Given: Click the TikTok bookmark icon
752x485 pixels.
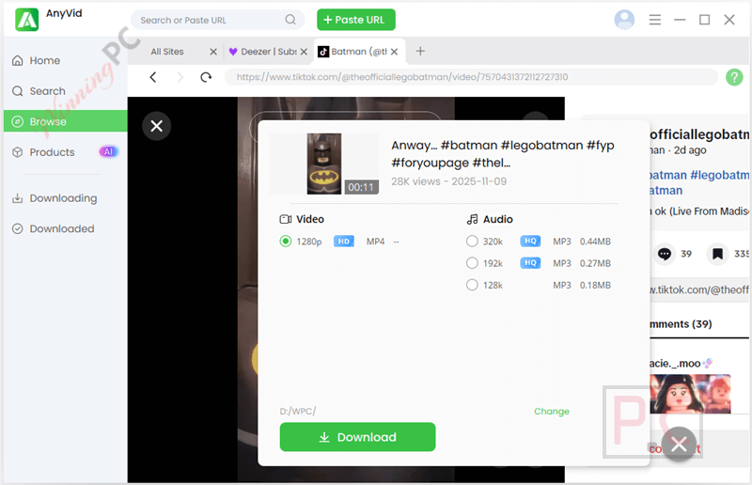Looking at the screenshot, I should (x=717, y=254).
